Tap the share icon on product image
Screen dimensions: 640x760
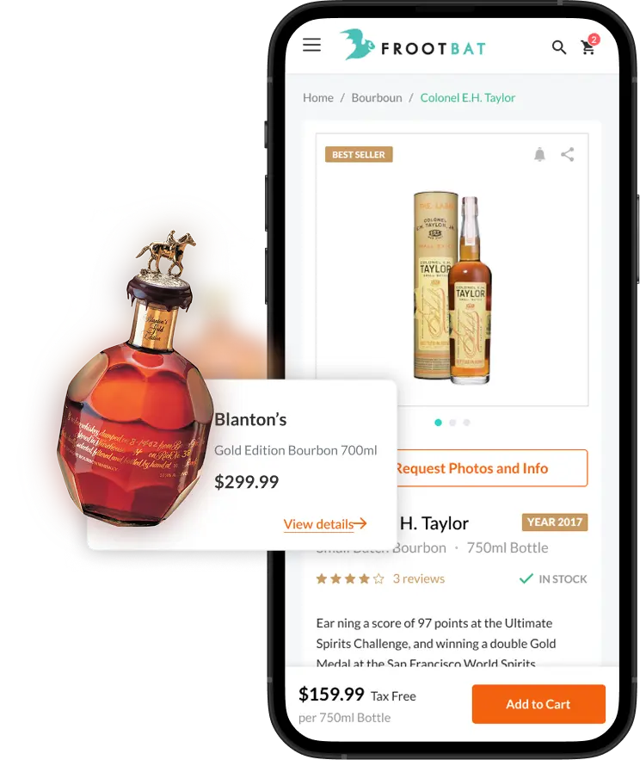(568, 155)
